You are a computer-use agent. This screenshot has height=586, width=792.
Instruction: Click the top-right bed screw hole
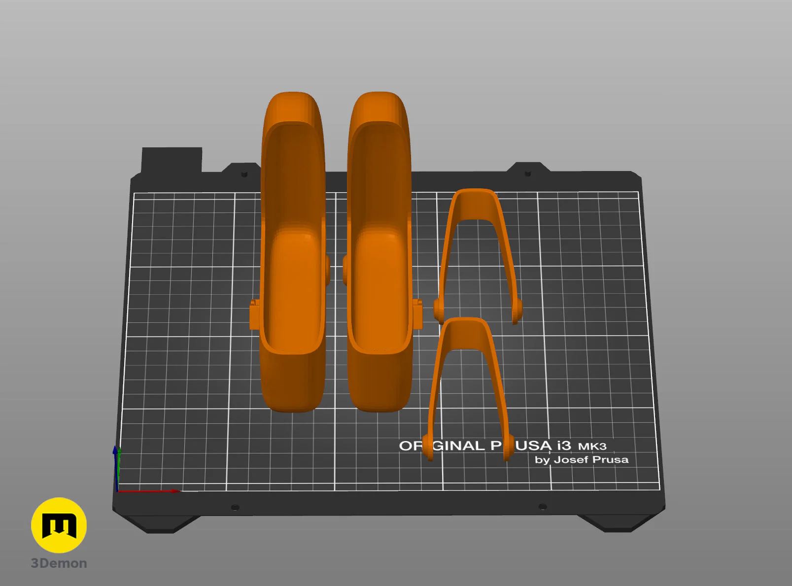coord(527,173)
